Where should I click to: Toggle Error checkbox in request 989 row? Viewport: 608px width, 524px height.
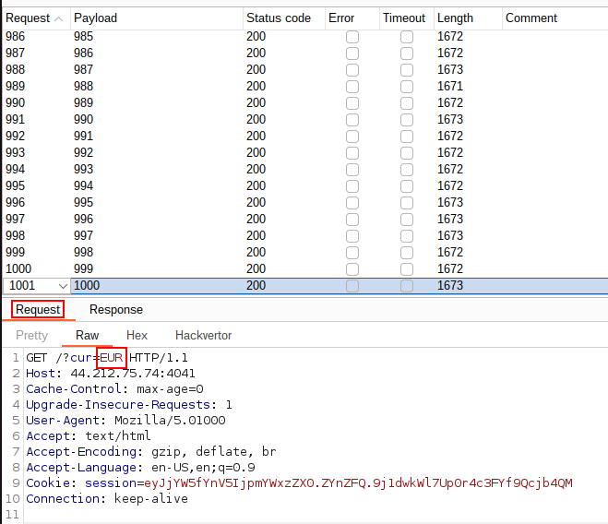[x=352, y=87]
